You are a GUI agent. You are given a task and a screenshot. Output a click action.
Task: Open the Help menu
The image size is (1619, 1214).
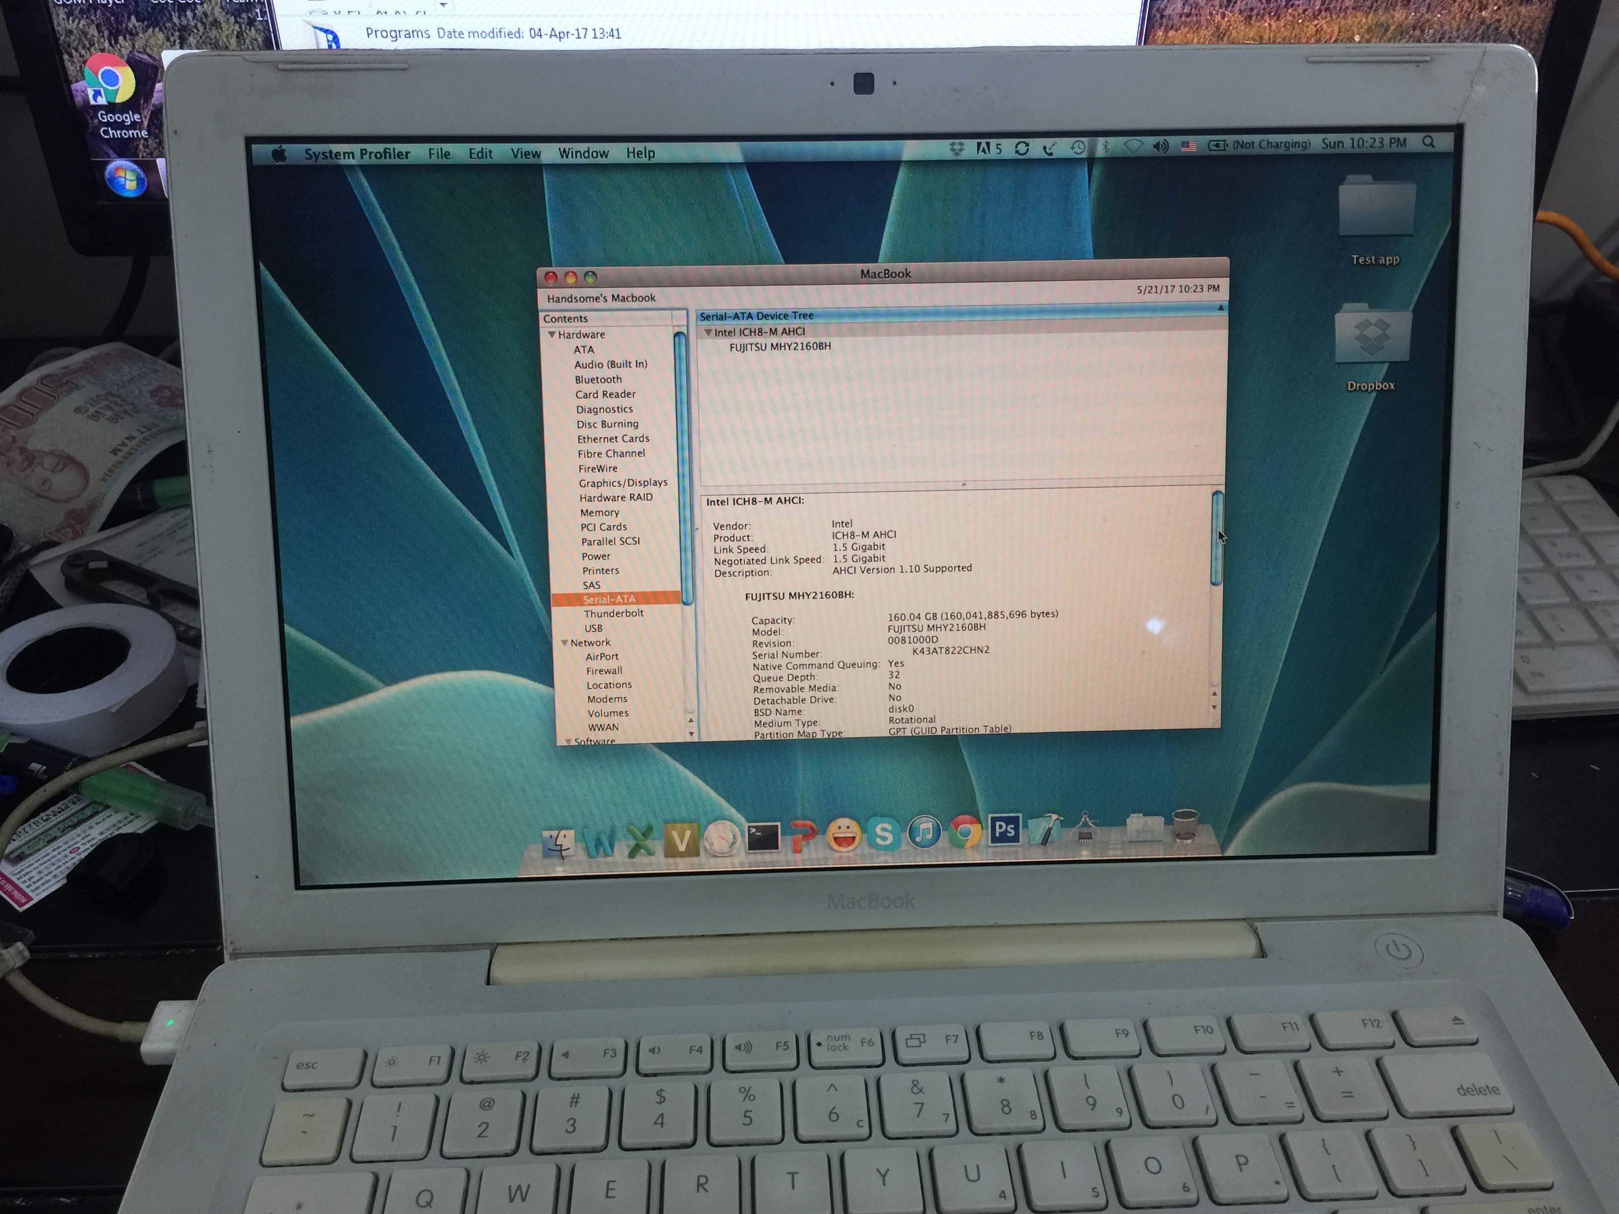tap(640, 153)
